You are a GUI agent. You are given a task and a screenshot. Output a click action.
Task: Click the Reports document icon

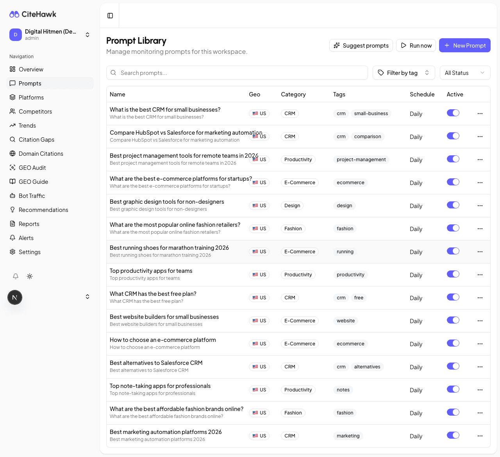coord(12,224)
